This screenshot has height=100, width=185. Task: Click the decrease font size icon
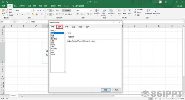point(43,10)
